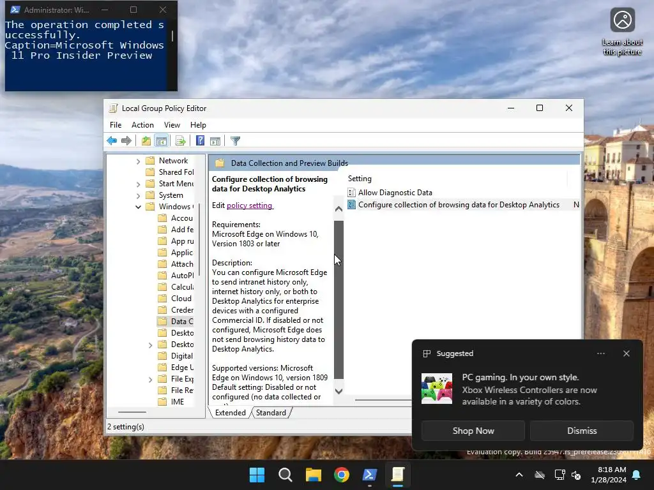Click Shop Now in Suggested notification
This screenshot has height=490, width=654.
pos(473,431)
